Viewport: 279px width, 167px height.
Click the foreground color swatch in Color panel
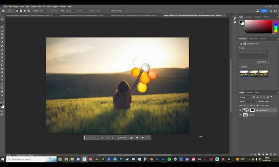click(x=241, y=22)
